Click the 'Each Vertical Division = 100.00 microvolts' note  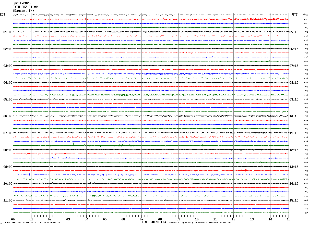pyautogui.click(x=32, y=223)
